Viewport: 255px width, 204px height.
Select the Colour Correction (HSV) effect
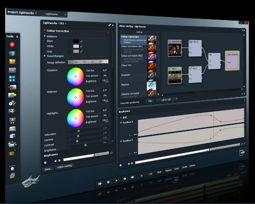(x=139, y=49)
